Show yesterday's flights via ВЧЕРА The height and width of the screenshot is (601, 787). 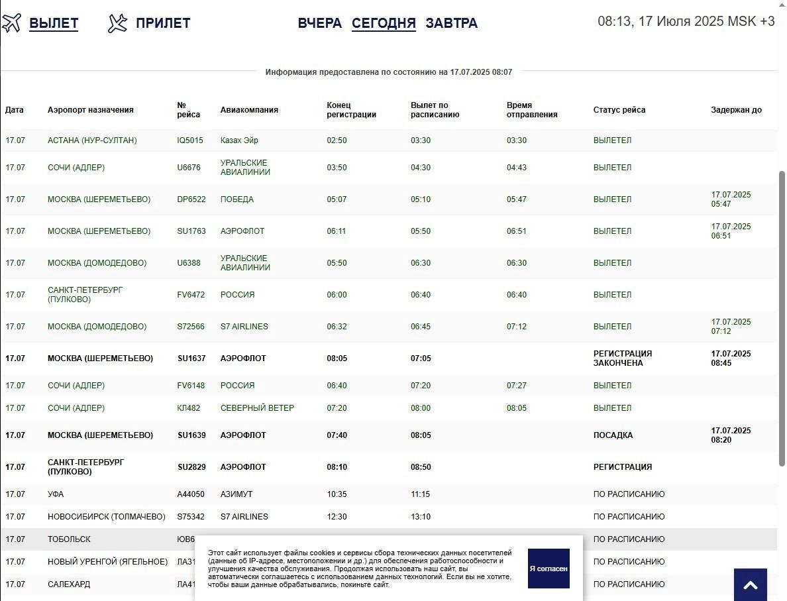pos(319,23)
